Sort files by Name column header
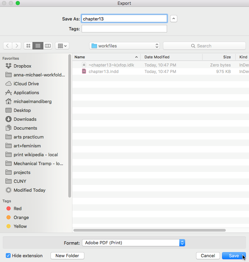 coord(80,57)
